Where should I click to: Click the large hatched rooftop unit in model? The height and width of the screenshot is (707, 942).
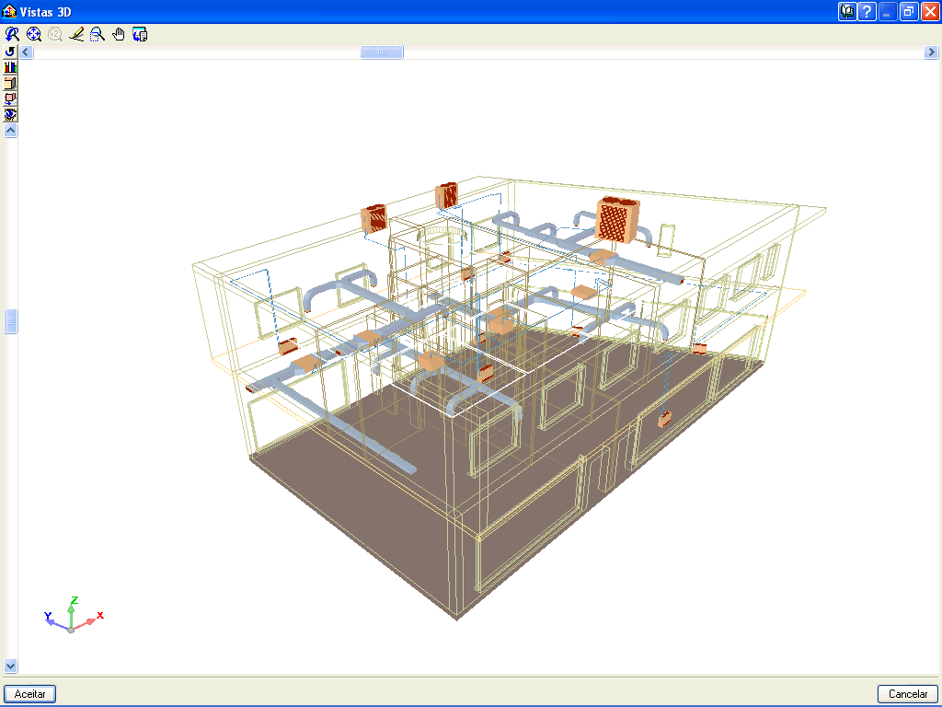click(x=617, y=219)
